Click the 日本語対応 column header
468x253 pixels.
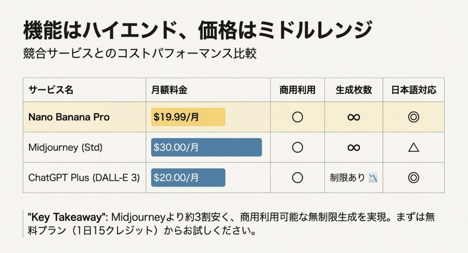click(x=414, y=90)
